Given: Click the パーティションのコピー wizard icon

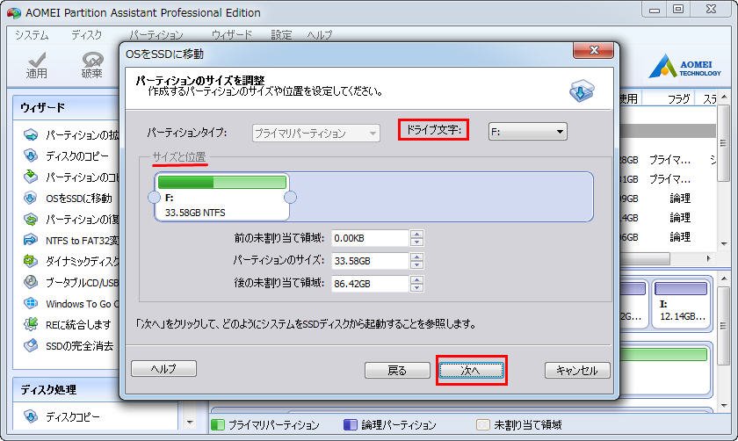Looking at the screenshot, I should pos(31,177).
